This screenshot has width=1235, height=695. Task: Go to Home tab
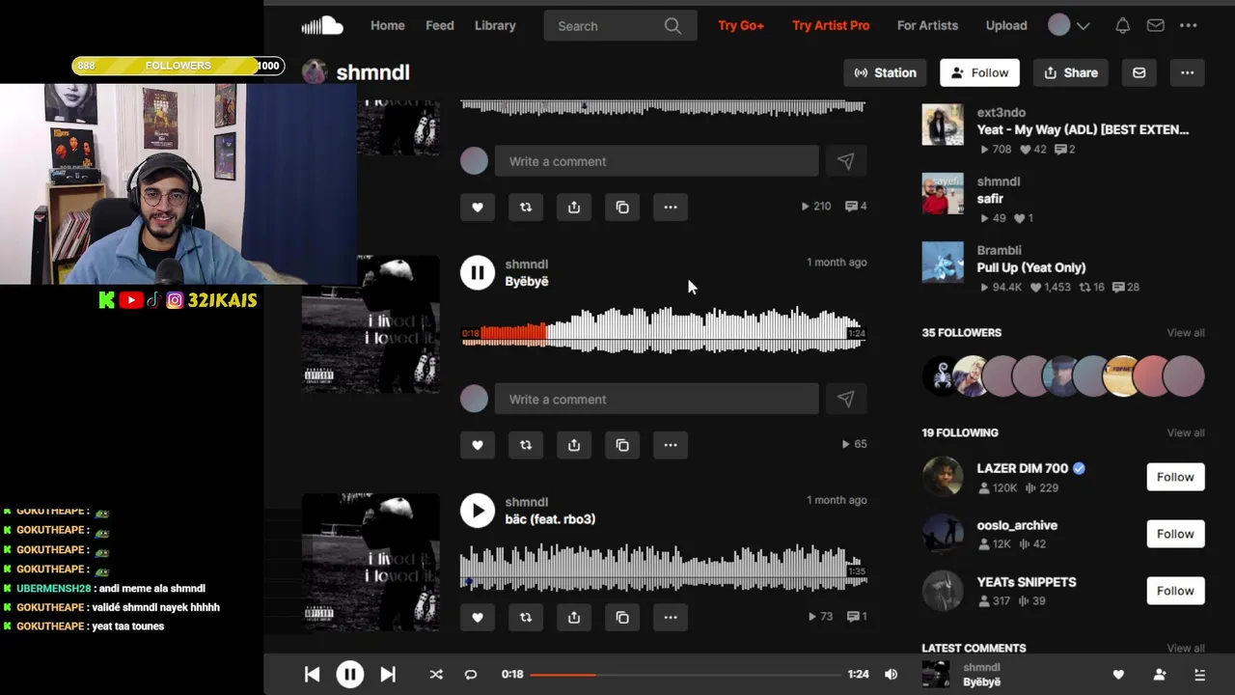(388, 26)
